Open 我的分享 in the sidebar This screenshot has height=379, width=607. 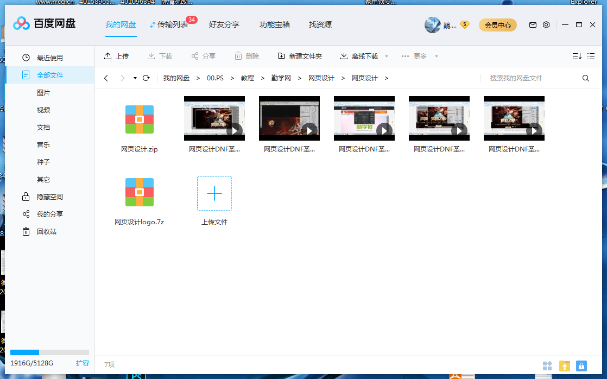pyautogui.click(x=50, y=214)
